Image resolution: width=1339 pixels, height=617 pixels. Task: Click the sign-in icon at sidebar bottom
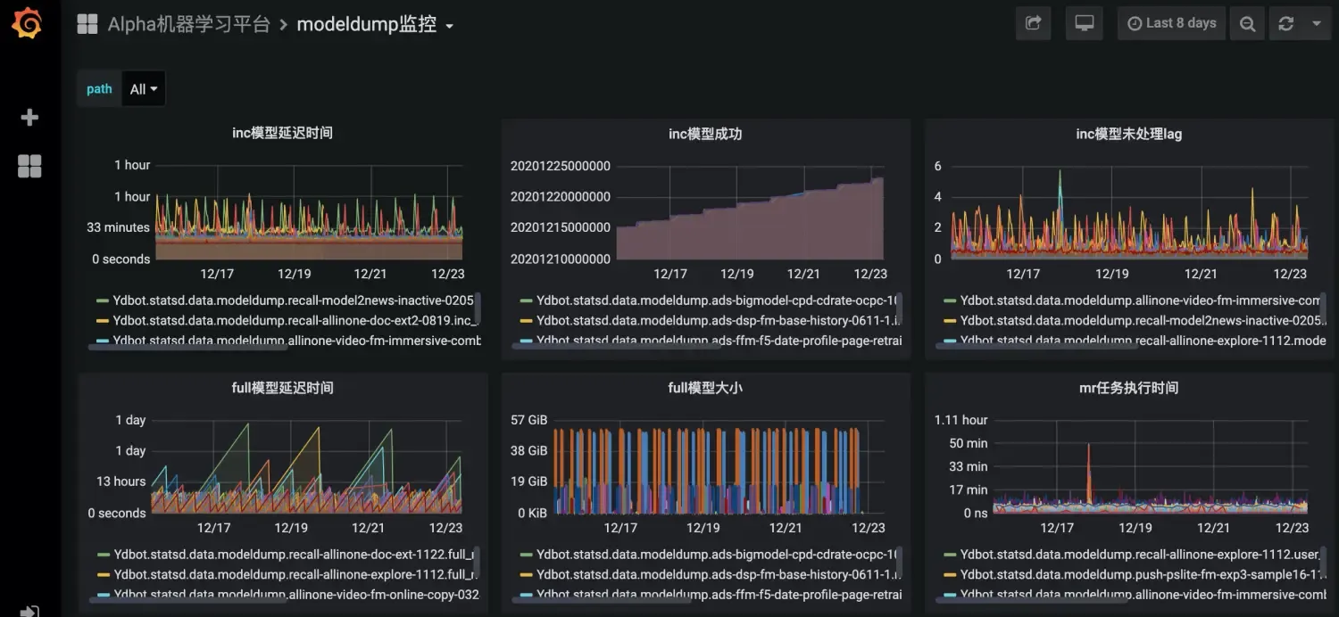click(29, 611)
